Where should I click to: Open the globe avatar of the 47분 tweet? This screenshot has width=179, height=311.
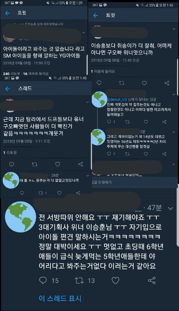pyautogui.click(x=21, y=218)
